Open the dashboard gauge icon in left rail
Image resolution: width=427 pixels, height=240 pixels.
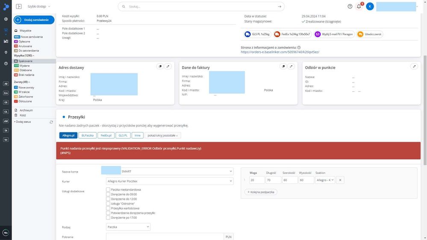click(6, 19)
